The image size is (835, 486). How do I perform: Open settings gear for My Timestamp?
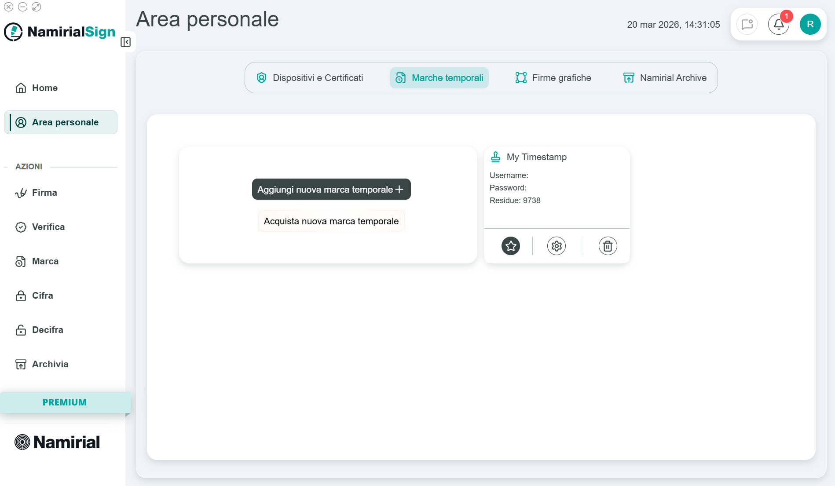pos(557,246)
